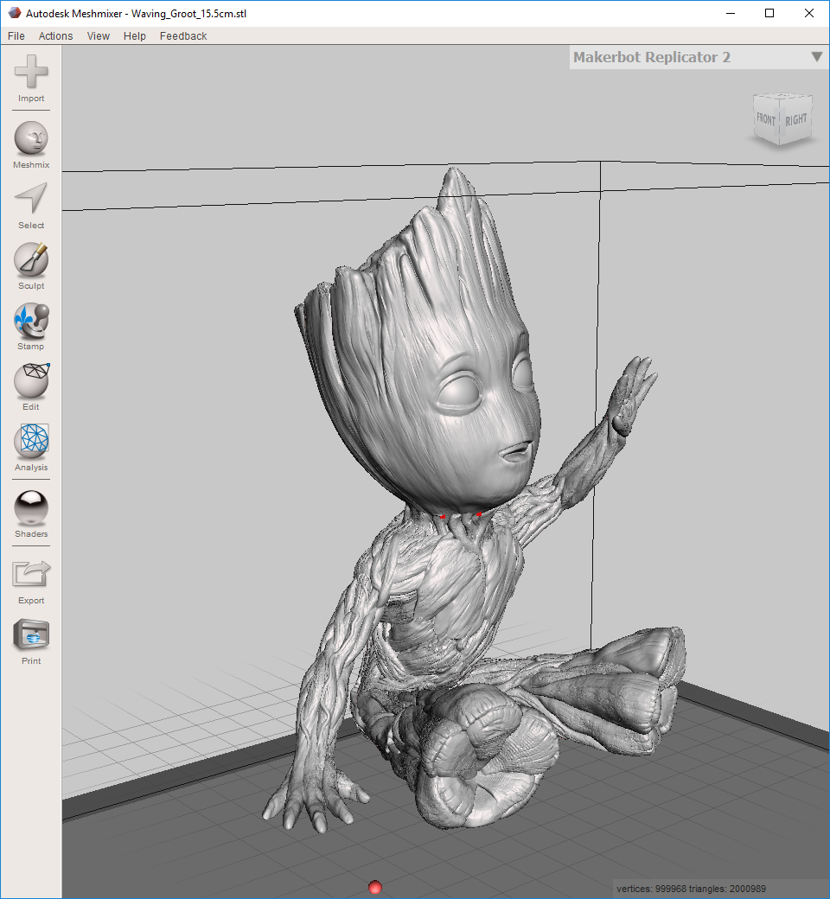Screen dimensions: 830x899
Task: Click the Meshmixer app icon in the title bar
Action: point(15,13)
